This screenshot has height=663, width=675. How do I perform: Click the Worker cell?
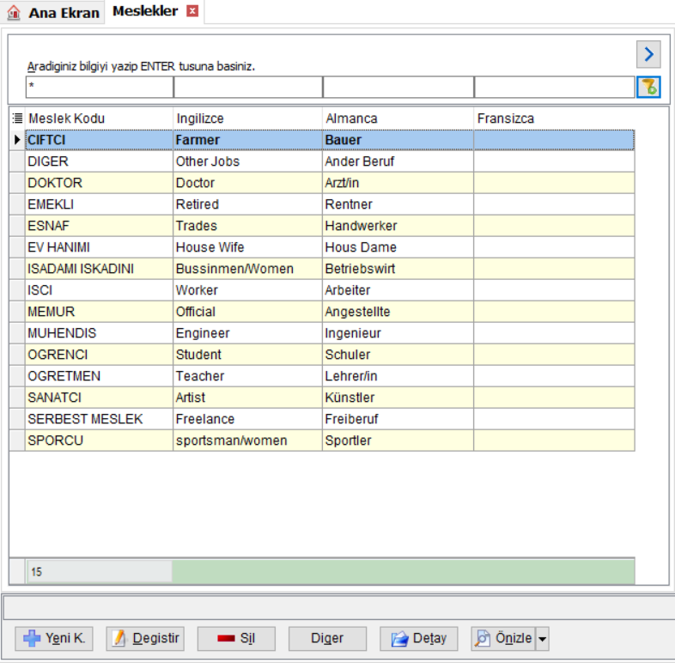click(247, 290)
